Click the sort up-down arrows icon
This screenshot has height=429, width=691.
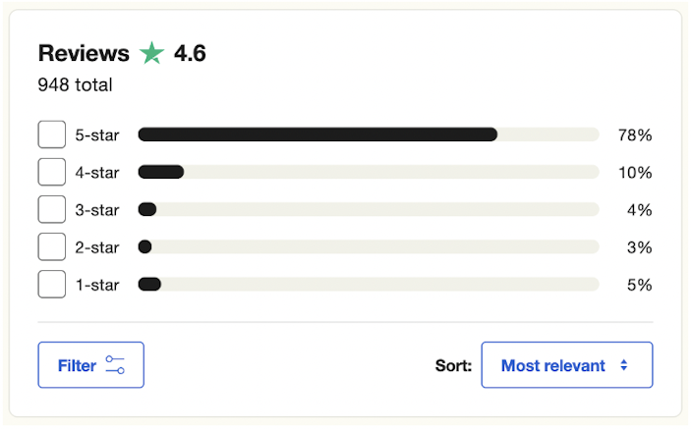[x=623, y=365]
